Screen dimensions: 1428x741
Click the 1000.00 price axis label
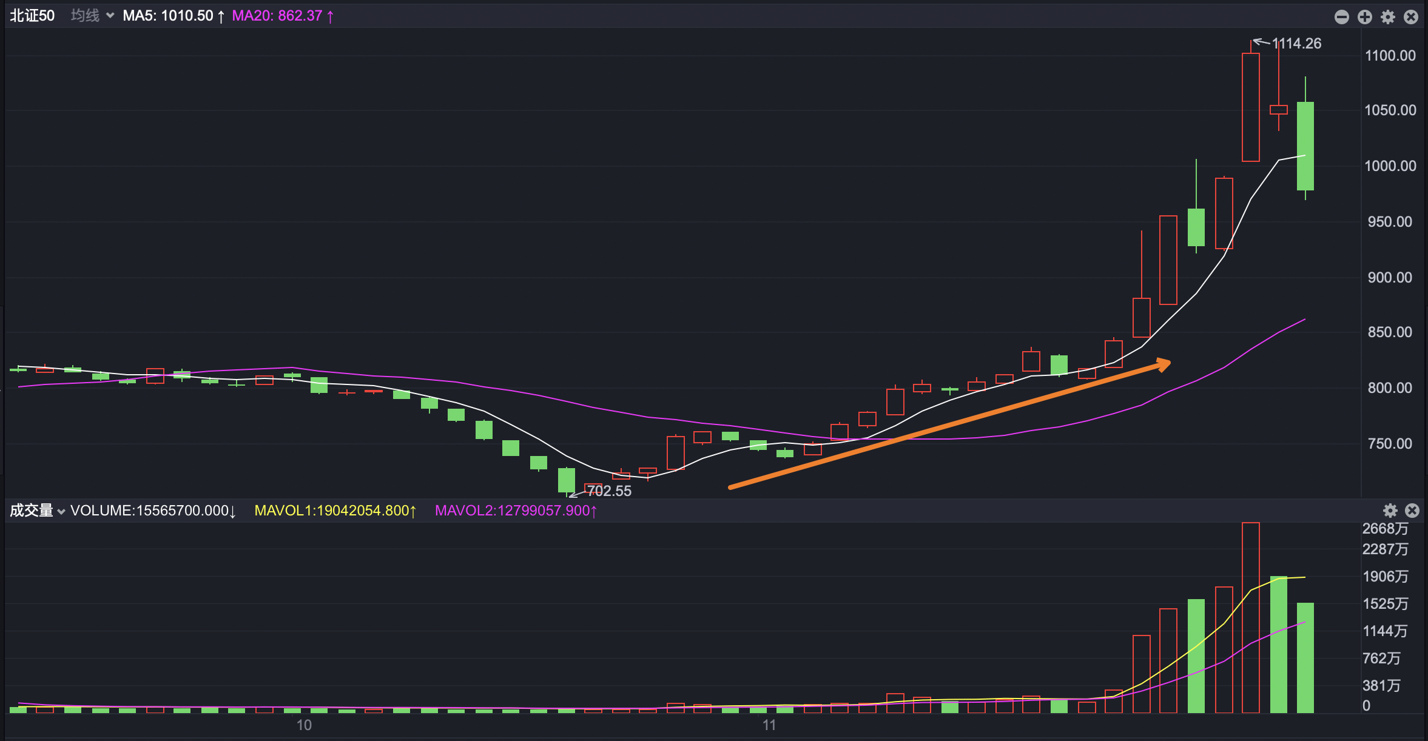[x=1390, y=166]
